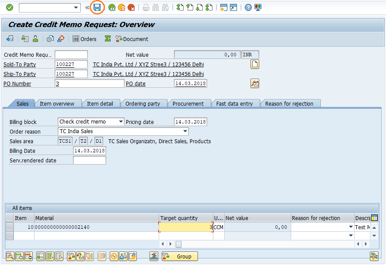The image size is (386, 265).
Task: Open the TC India Pvt. Ltd party link
Action: pyautogui.click(x=149, y=64)
